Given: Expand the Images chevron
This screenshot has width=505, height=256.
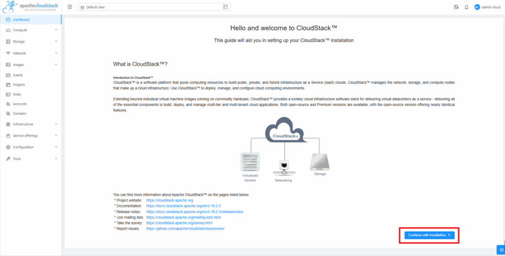Looking at the screenshot, I should click(x=56, y=65).
